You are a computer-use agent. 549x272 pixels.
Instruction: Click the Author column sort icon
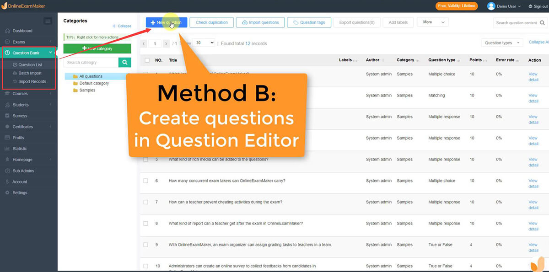(x=383, y=60)
